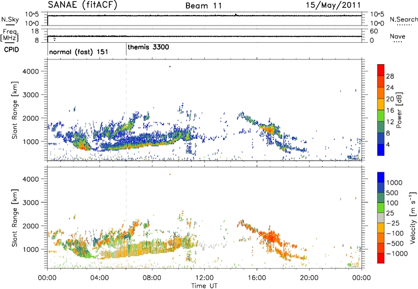Viewport: 418px width, 289px height.
Task: Click the 04:00 time axis label
Action: [99, 278]
